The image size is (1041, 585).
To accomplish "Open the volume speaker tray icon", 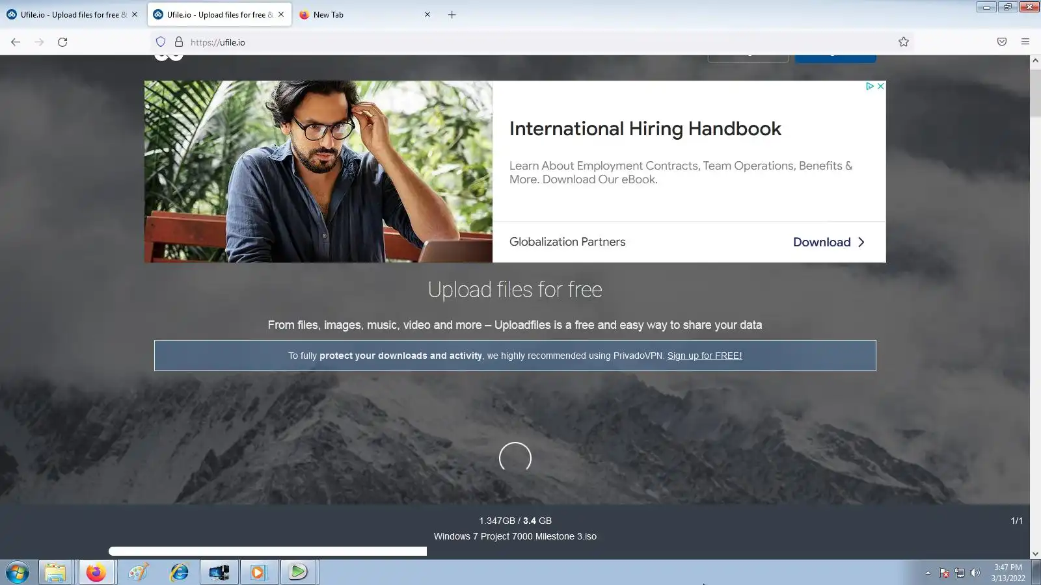I will point(975,573).
